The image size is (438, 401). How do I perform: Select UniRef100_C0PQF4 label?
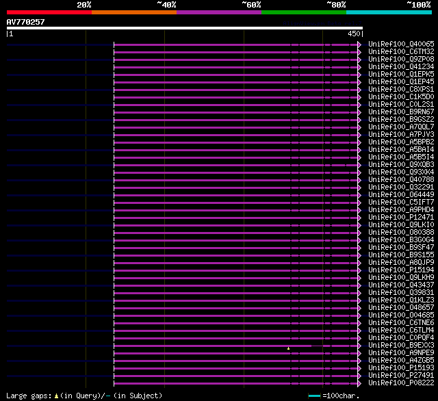401,338
